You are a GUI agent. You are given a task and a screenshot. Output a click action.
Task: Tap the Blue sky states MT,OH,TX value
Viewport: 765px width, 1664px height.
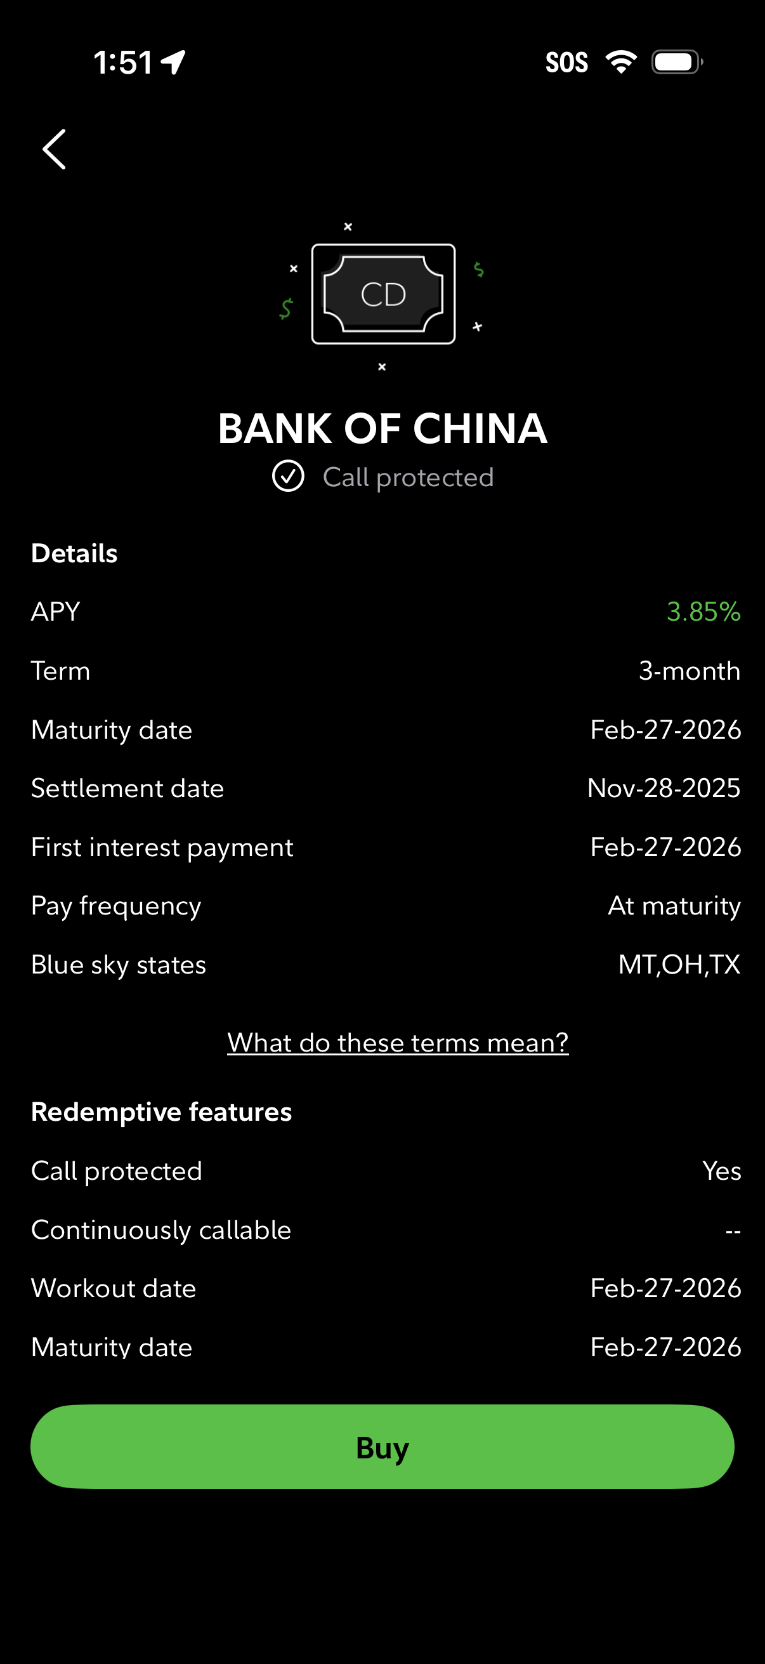pyautogui.click(x=679, y=965)
